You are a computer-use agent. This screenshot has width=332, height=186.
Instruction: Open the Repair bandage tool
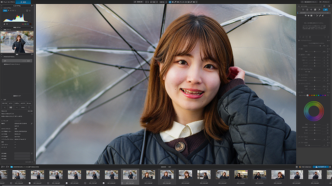191,2
